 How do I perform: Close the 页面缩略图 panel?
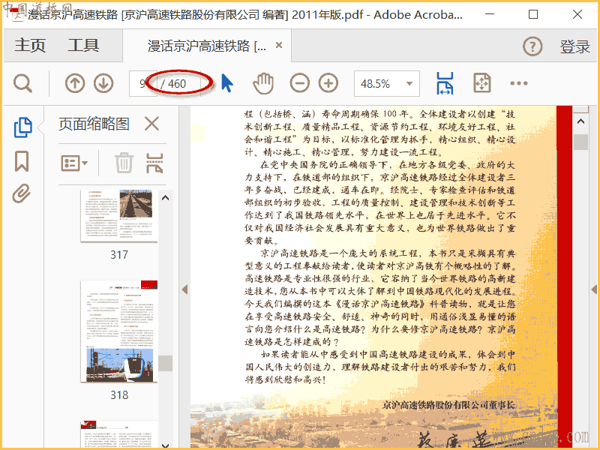[152, 124]
